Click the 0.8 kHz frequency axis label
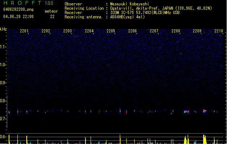This screenshot has width=227, height=144. coord(3,101)
